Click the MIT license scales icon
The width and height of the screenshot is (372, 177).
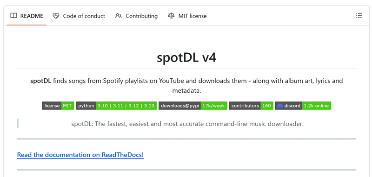click(171, 16)
